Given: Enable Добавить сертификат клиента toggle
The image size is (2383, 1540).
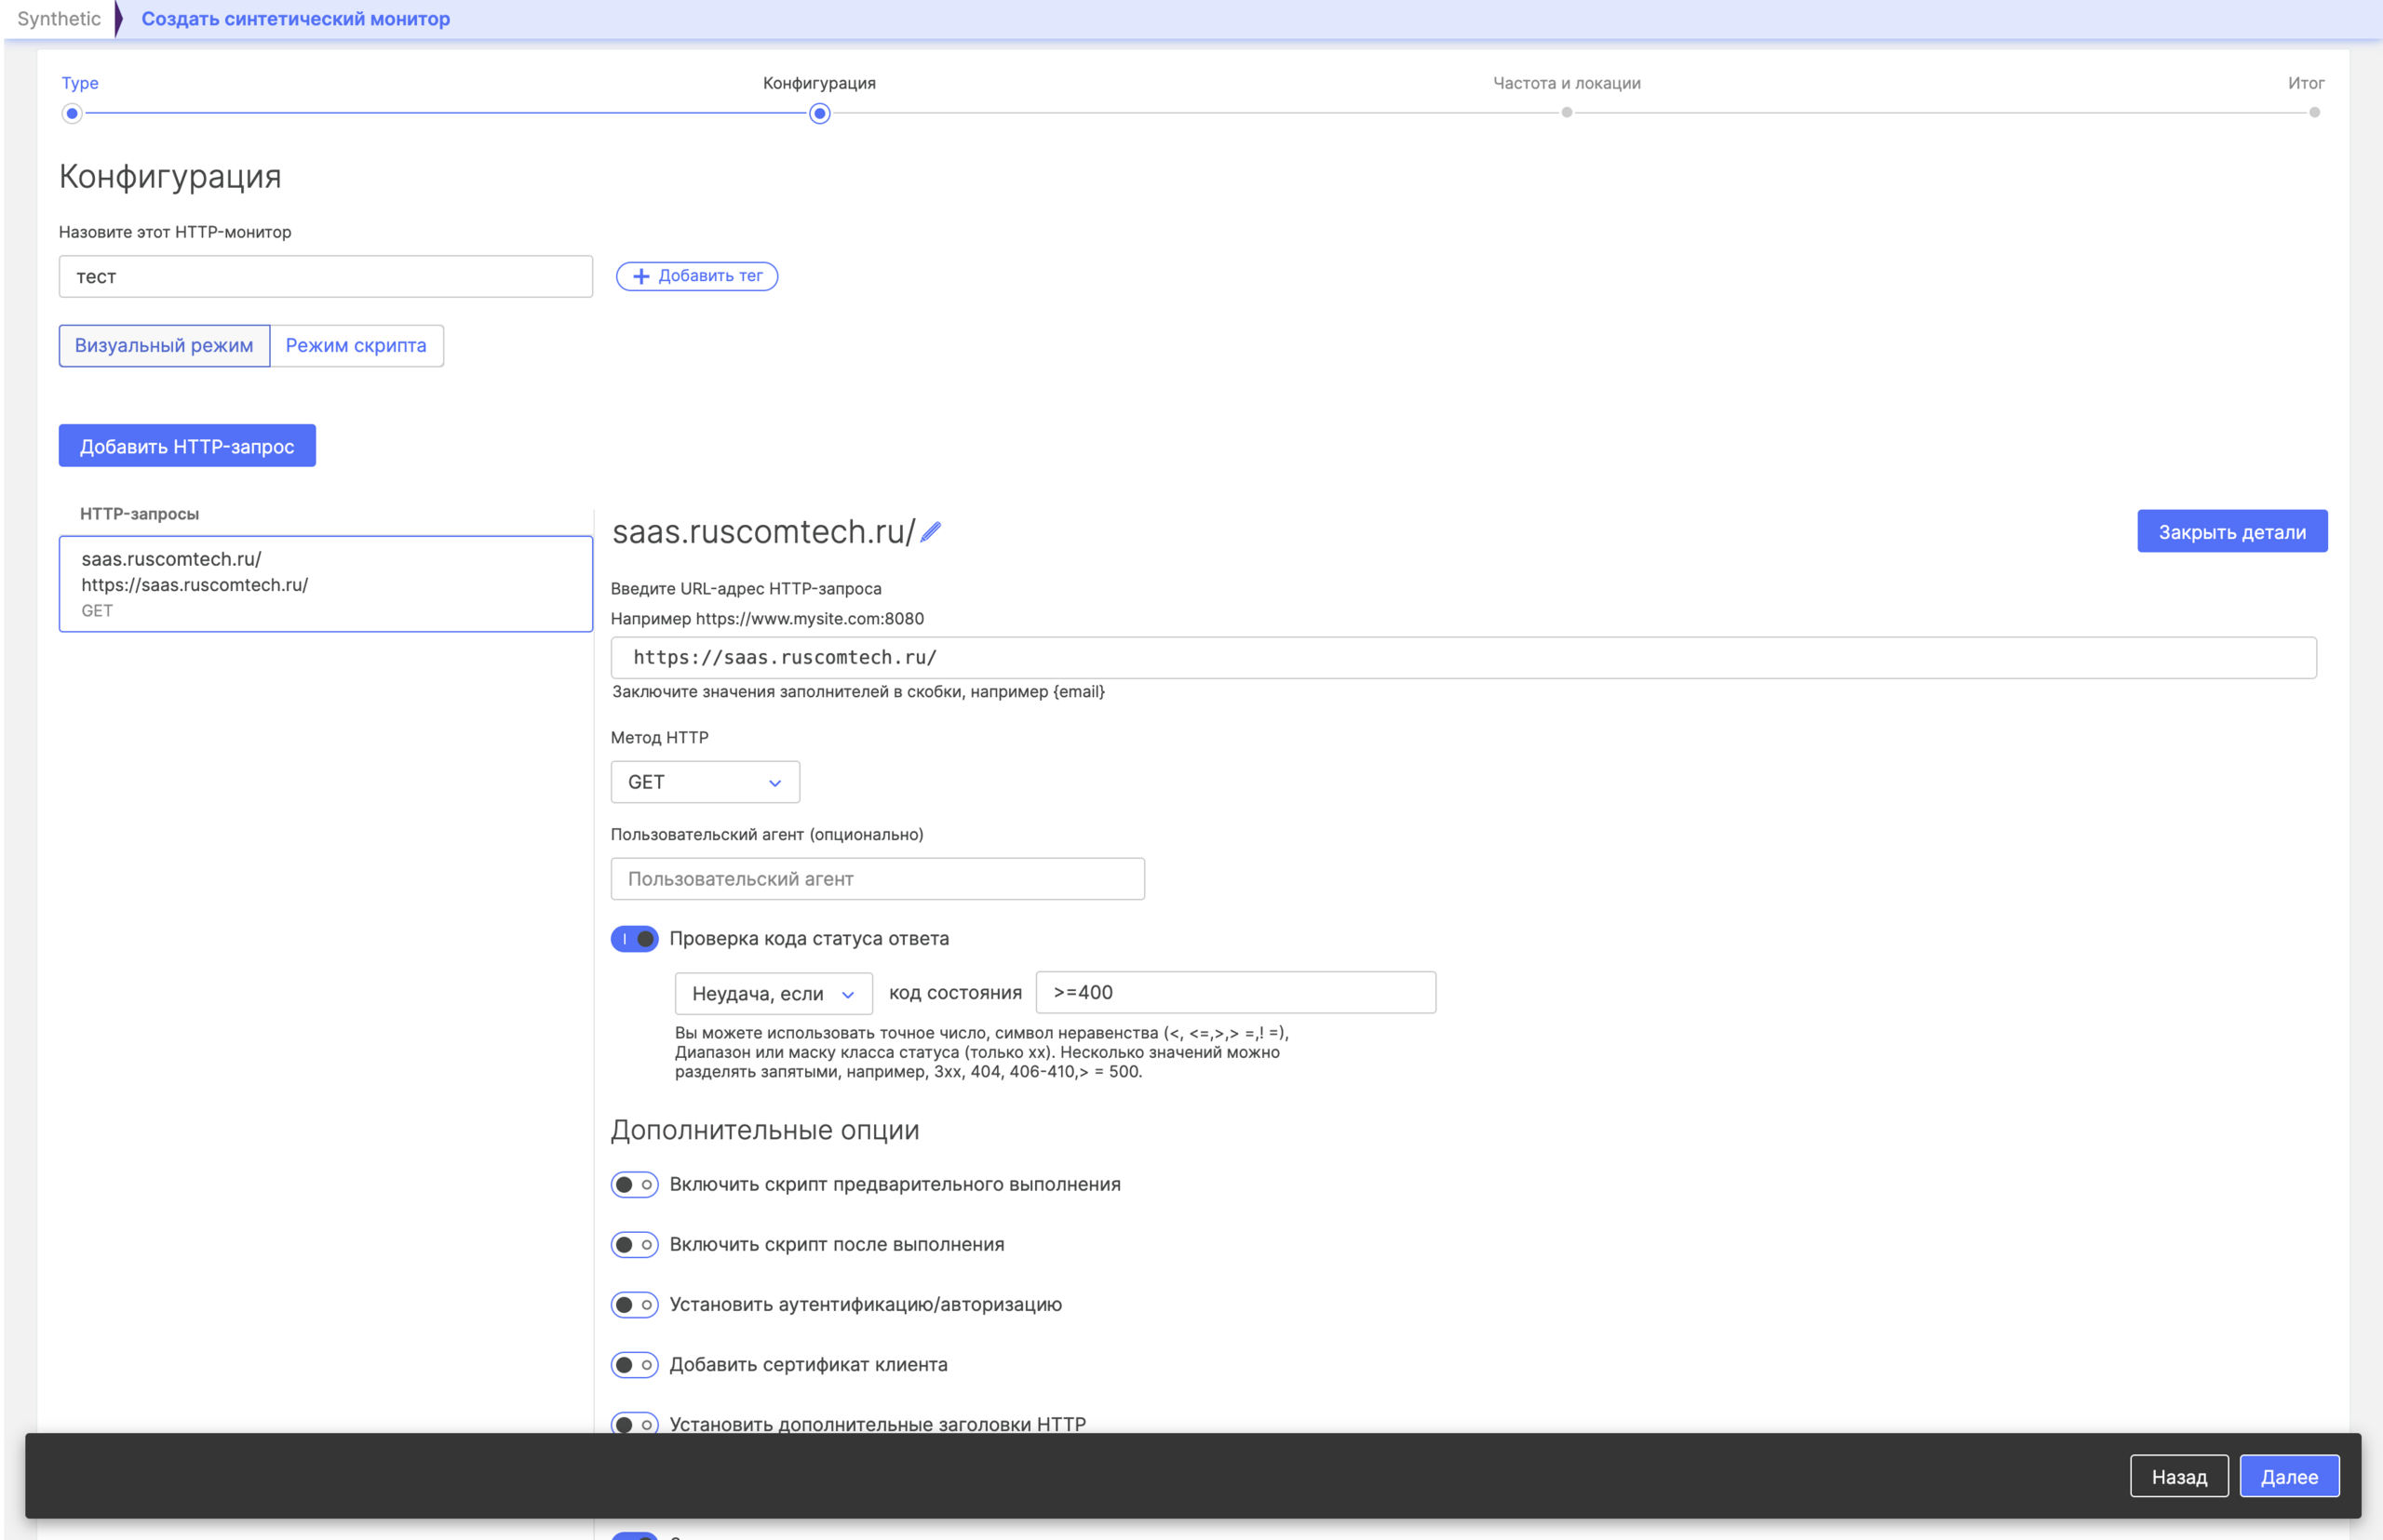Looking at the screenshot, I should 634,1365.
